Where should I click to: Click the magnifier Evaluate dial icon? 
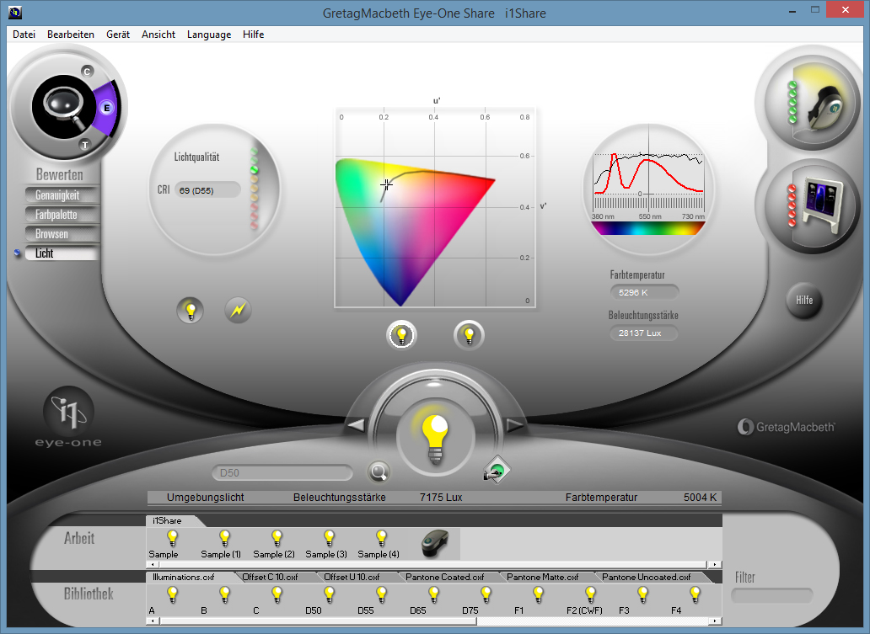pos(62,108)
